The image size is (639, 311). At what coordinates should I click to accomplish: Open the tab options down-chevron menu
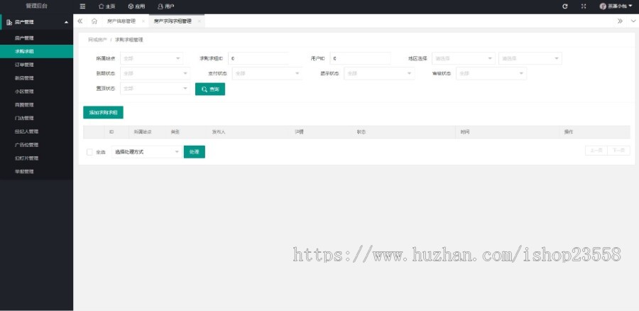pos(633,21)
